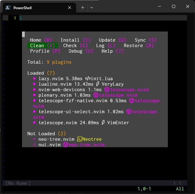Image resolution: width=195 pixels, height=194 pixels.
Task: Select the Install (I) menu item
Action: click(75, 40)
